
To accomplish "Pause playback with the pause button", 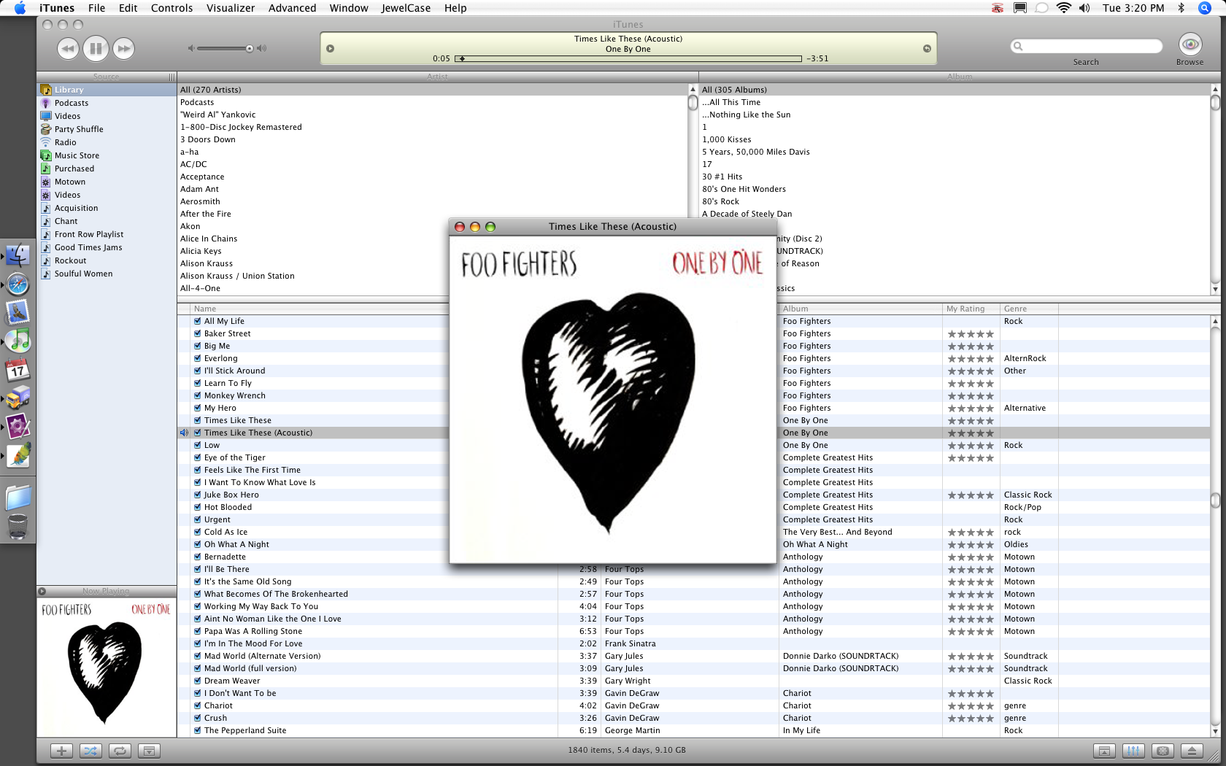I will [96, 49].
